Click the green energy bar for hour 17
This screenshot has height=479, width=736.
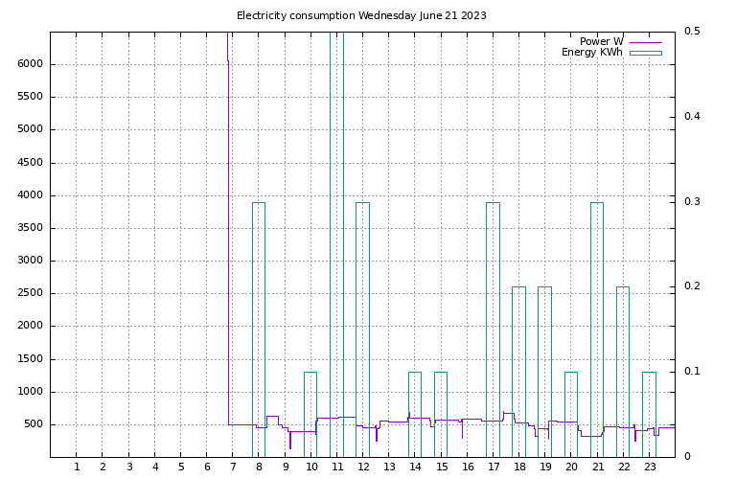pyautogui.click(x=493, y=330)
